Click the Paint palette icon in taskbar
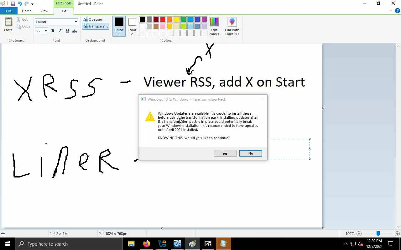401x250 pixels. [x=193, y=244]
